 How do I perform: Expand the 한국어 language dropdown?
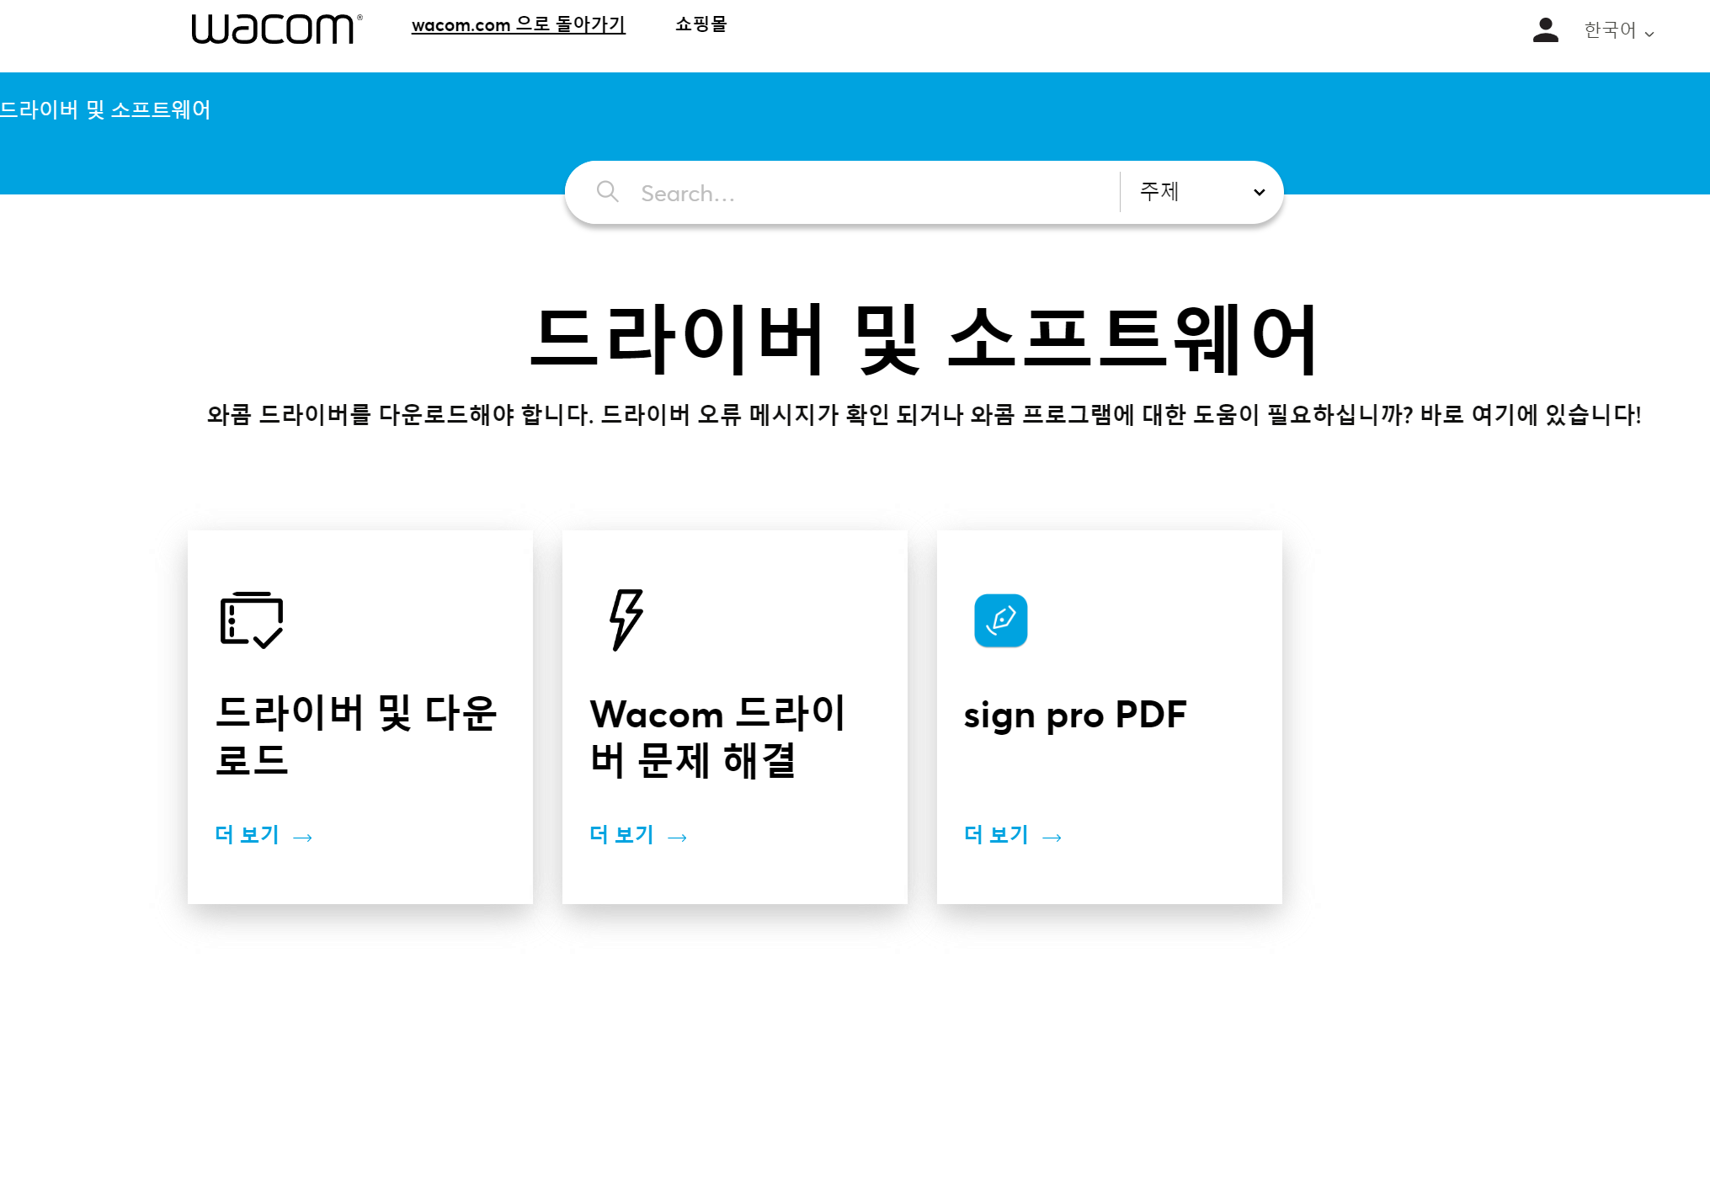1619,30
